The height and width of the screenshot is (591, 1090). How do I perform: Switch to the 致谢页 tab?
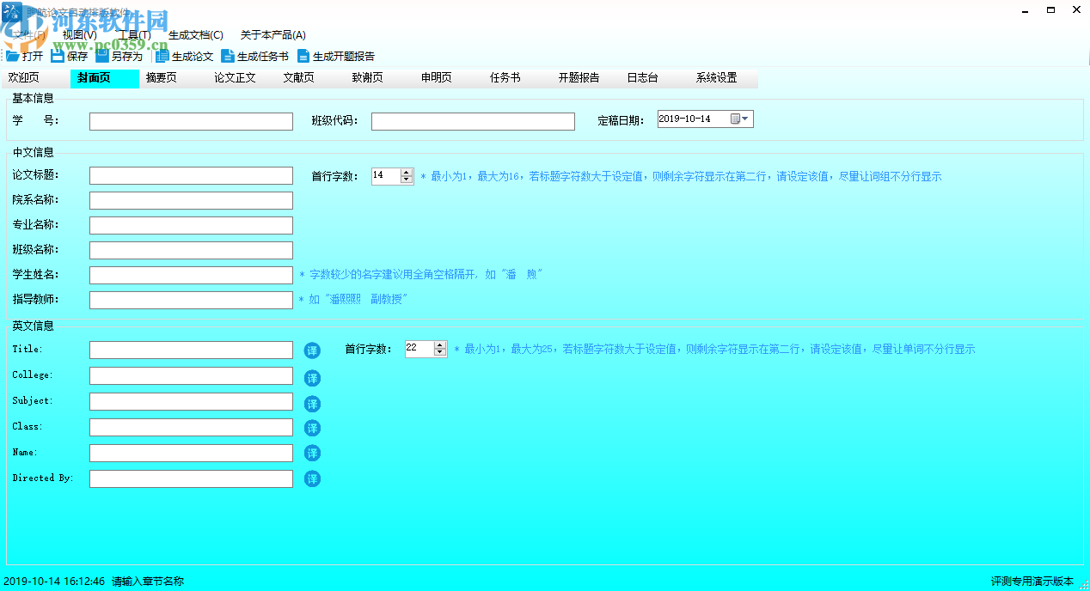379,78
